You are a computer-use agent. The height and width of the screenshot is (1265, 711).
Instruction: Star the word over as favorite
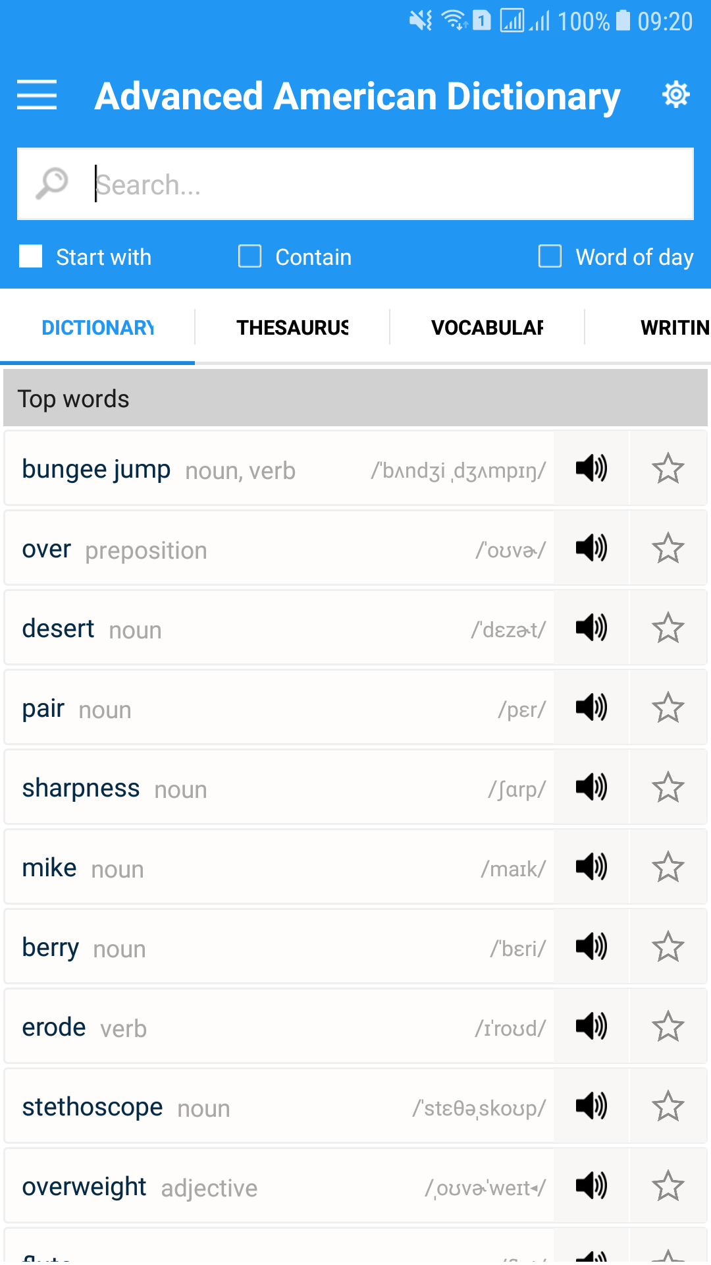tap(668, 548)
